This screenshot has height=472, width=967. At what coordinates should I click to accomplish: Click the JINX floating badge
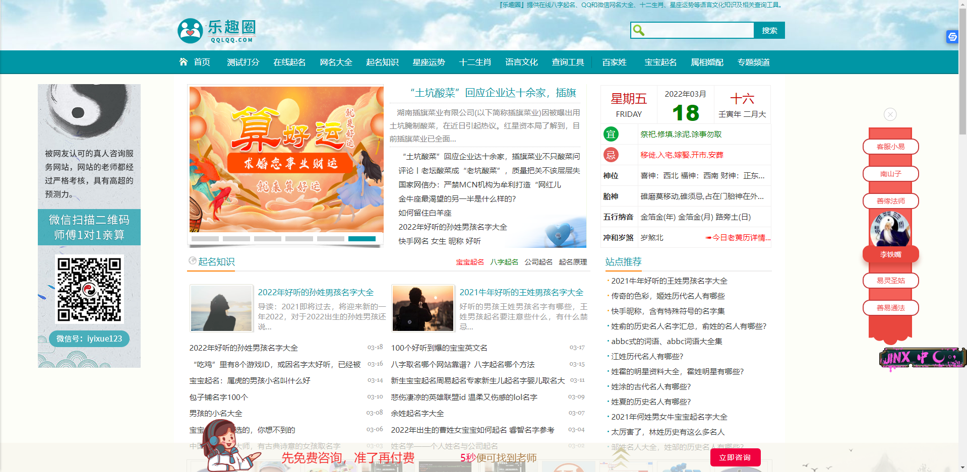[923, 358]
